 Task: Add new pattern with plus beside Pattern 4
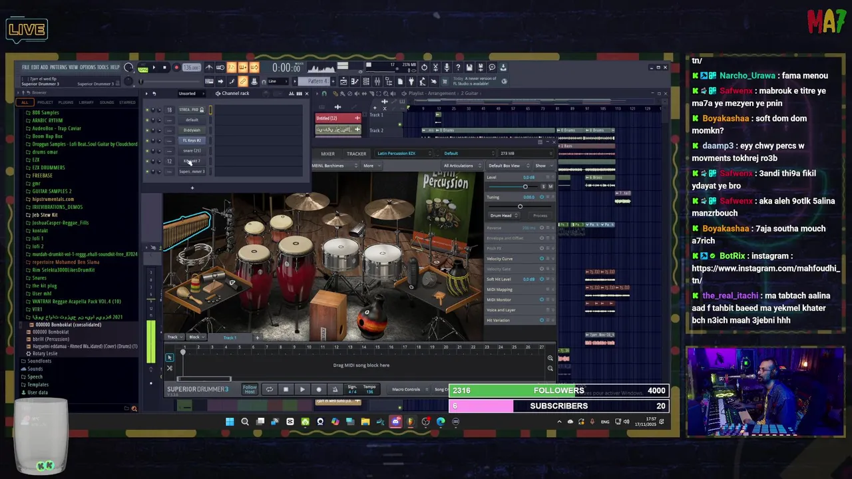333,81
